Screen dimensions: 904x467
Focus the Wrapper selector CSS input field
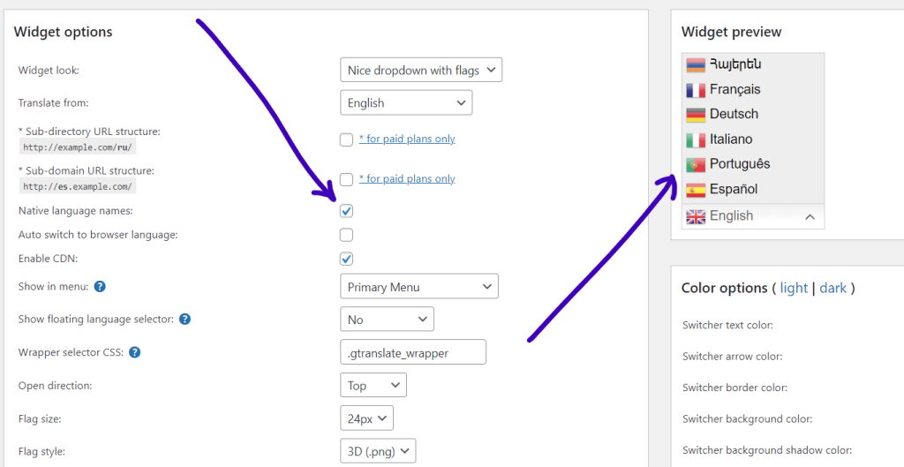413,352
